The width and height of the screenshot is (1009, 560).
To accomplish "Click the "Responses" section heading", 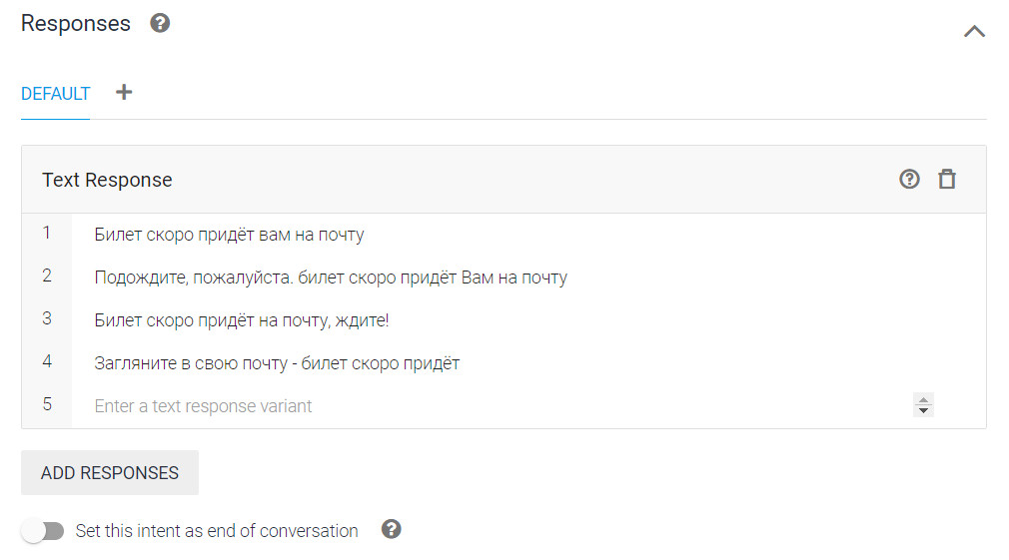I will tap(76, 24).
